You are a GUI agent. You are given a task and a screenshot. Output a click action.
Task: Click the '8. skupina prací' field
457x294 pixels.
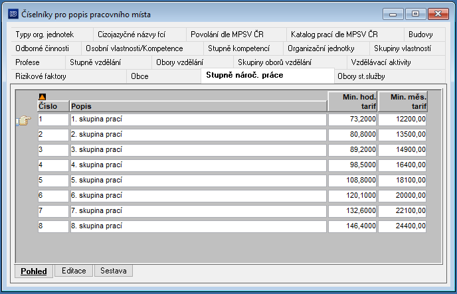pos(198,226)
